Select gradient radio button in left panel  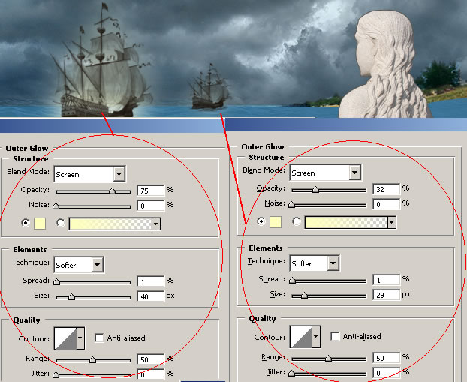(x=61, y=223)
